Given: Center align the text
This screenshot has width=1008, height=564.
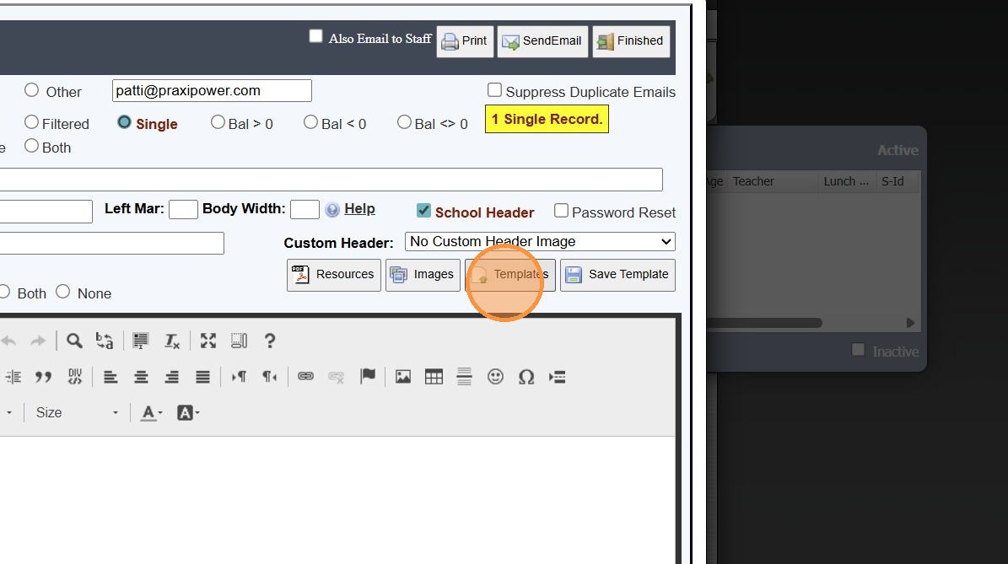Looking at the screenshot, I should [x=141, y=377].
